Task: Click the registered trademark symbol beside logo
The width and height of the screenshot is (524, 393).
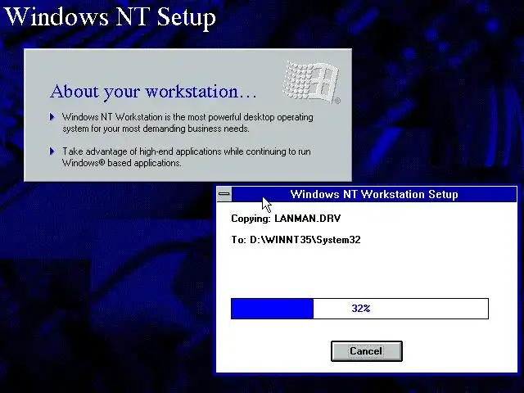Action: 337,101
